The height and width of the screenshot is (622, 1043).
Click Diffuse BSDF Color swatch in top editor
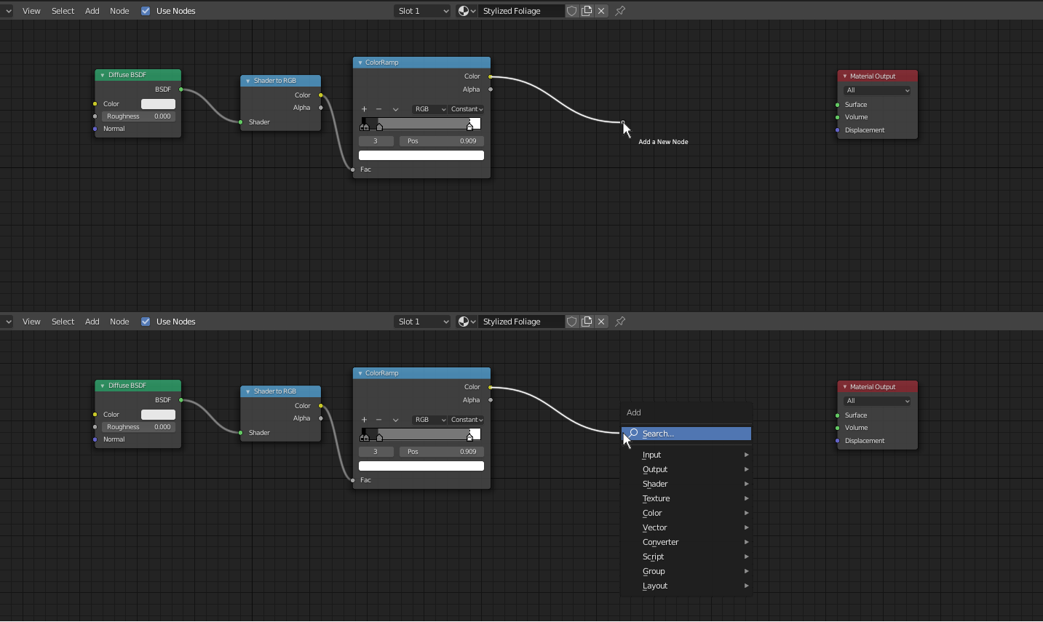(158, 104)
